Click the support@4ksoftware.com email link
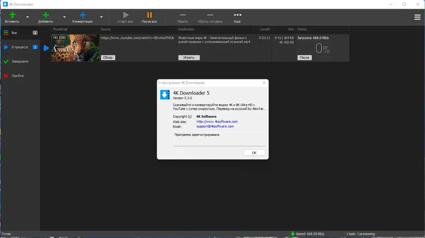Screen dimensions: 425x238 [x=215, y=126]
